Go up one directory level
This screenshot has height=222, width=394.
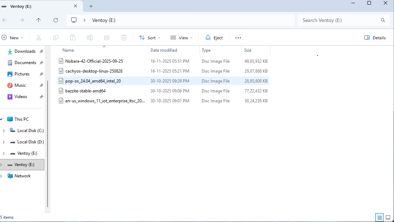click(39, 20)
